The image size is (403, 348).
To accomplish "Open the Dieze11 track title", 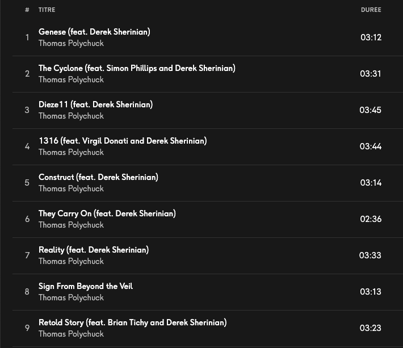I will pyautogui.click(x=95, y=104).
